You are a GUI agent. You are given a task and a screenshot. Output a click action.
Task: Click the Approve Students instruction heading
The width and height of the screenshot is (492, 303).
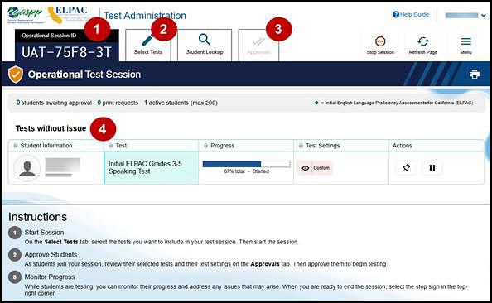coord(51,255)
